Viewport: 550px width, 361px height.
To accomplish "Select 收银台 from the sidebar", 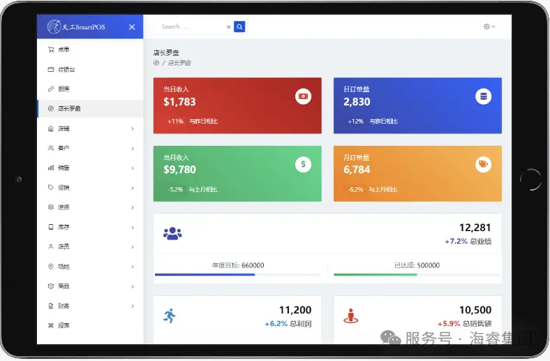I will 66,69.
